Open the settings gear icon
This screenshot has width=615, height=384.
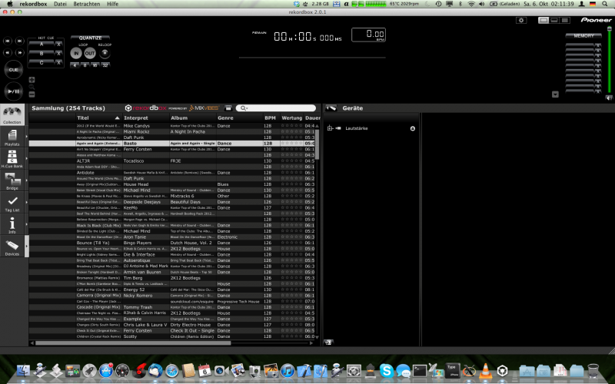[521, 21]
